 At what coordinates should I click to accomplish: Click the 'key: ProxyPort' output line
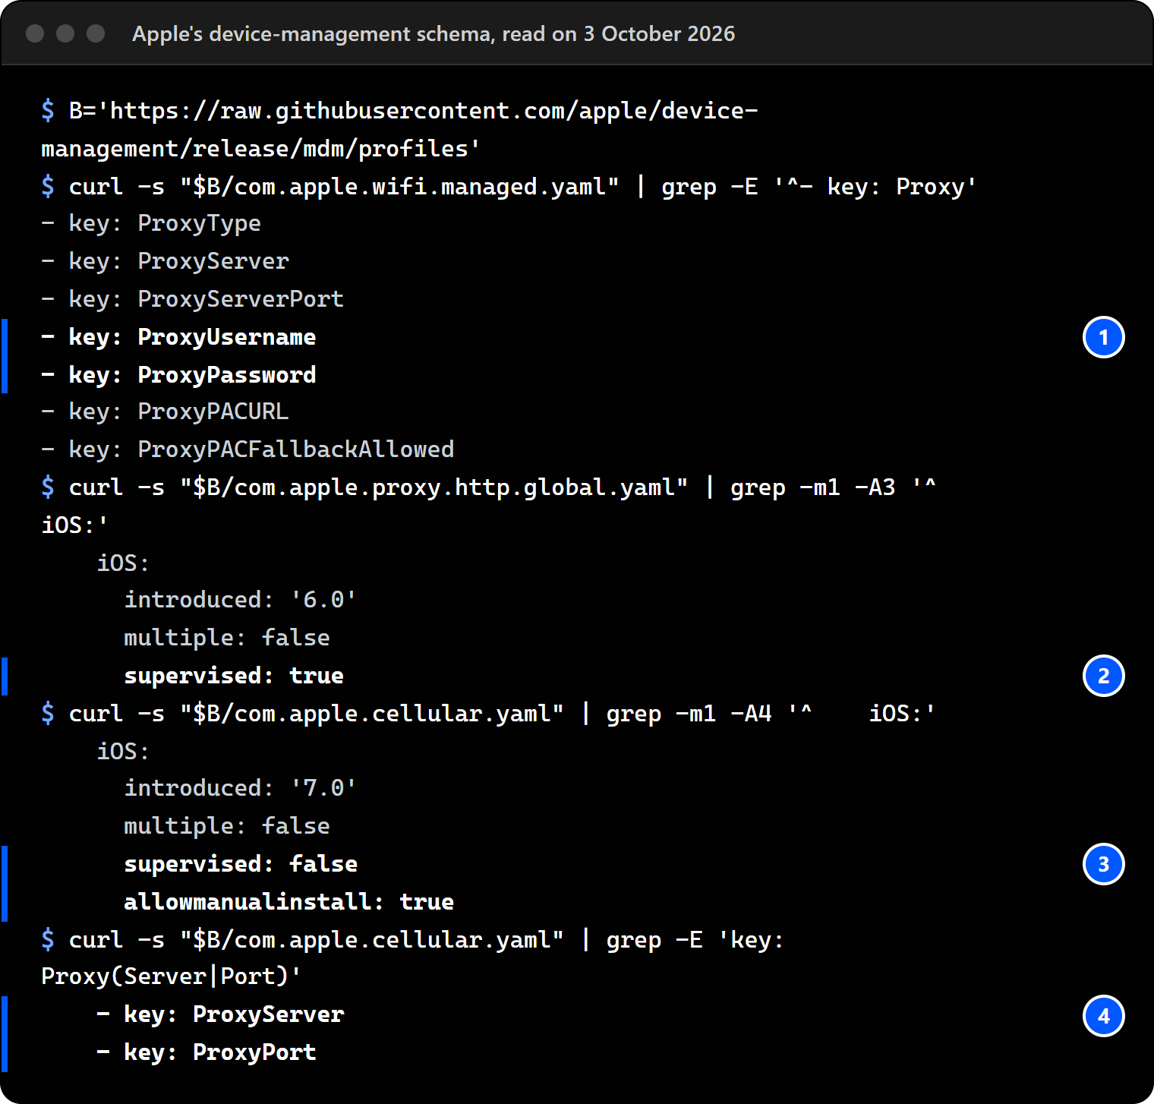207,1052
